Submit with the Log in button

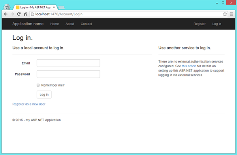click(44, 94)
